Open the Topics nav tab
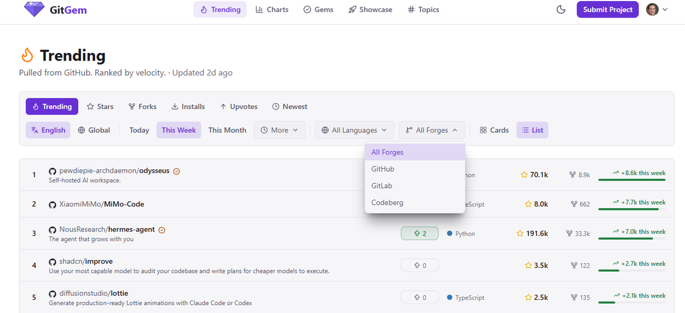The image size is (685, 313). [424, 10]
